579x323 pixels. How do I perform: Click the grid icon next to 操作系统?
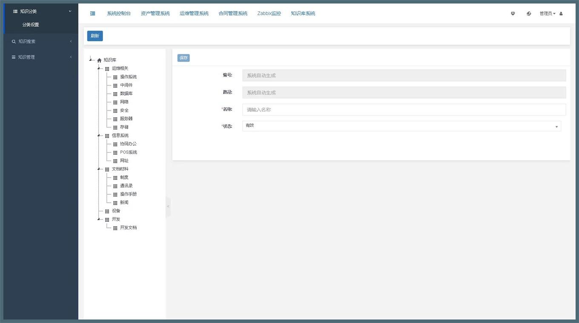pos(115,77)
